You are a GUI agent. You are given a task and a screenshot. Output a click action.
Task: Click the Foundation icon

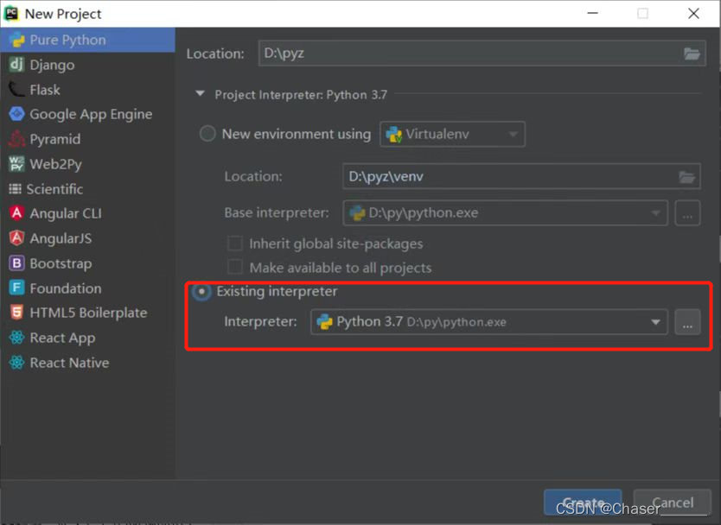click(x=16, y=288)
